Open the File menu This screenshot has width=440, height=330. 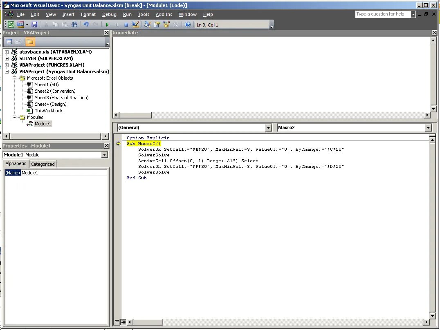click(21, 14)
